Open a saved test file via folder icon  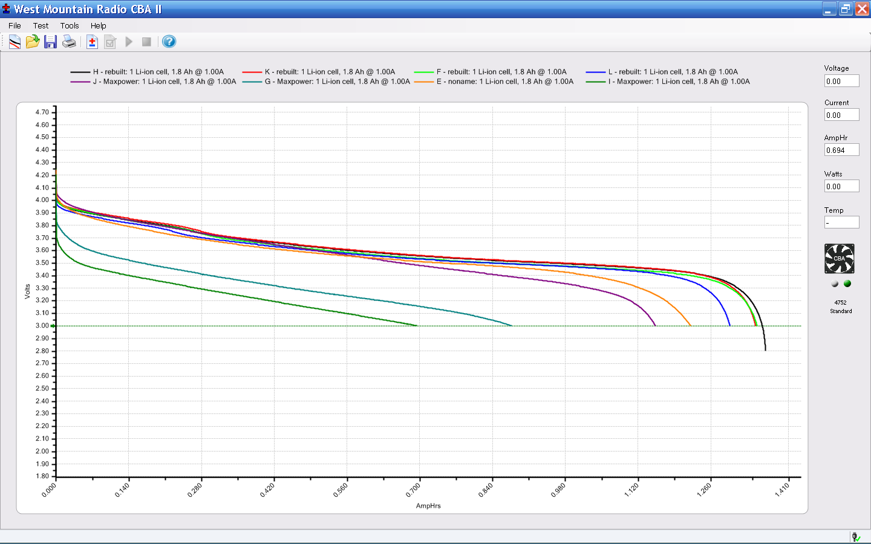click(33, 42)
